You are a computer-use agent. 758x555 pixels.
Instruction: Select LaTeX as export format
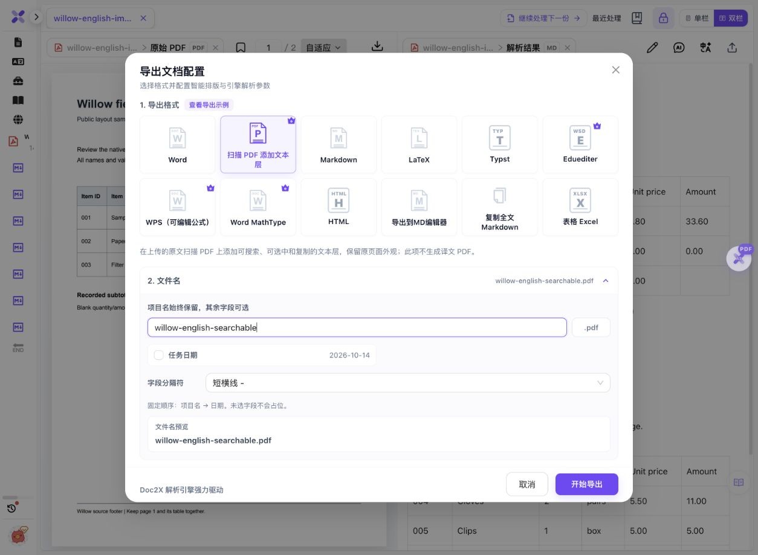419,145
